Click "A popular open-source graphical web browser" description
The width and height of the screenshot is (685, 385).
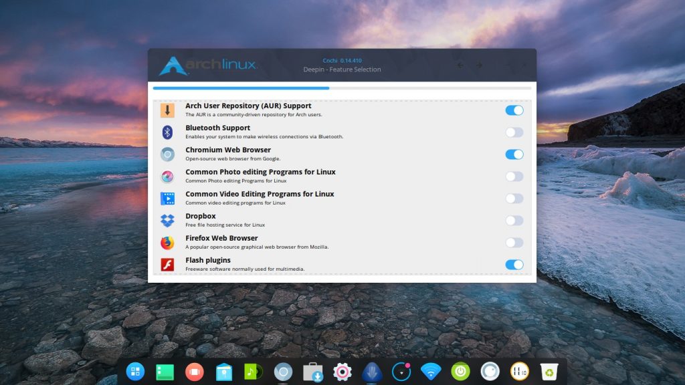point(257,247)
